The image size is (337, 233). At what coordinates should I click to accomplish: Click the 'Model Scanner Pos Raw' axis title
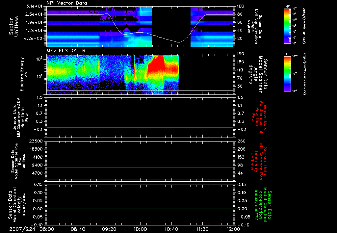pyautogui.click(x=18, y=161)
